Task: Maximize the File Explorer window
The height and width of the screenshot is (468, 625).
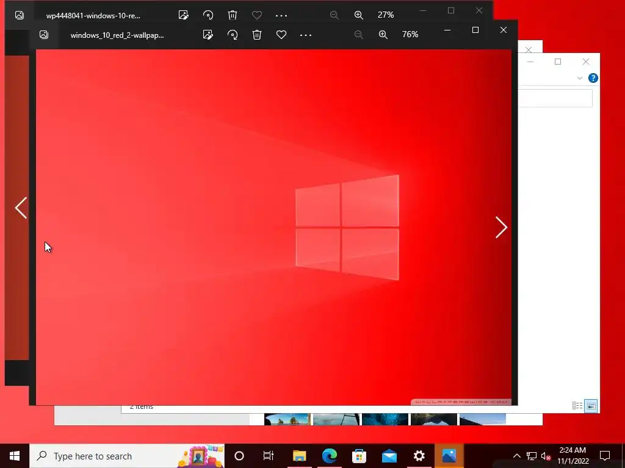Action: click(558, 62)
